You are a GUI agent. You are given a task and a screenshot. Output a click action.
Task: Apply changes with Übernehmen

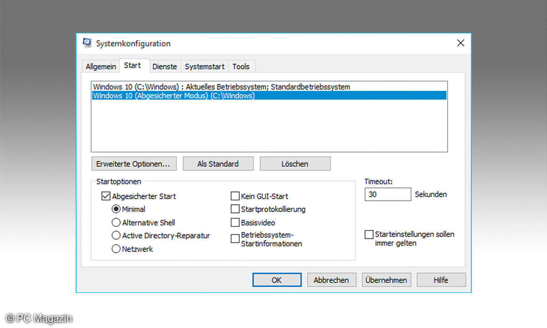[387, 280]
